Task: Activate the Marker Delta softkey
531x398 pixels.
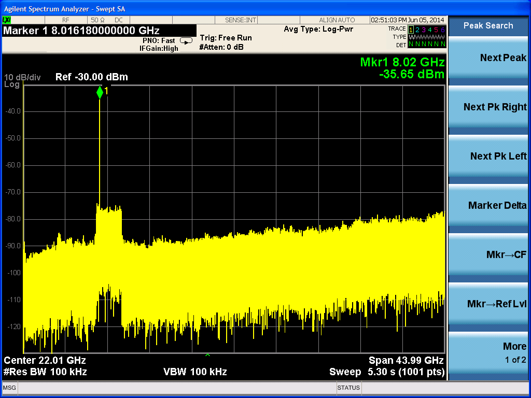Action: tap(488, 206)
